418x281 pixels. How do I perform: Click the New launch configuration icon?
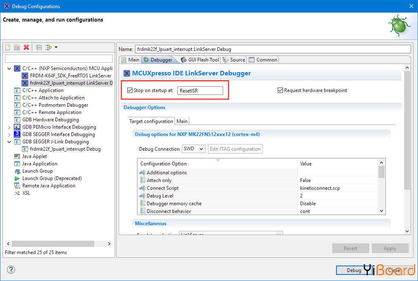pyautogui.click(x=8, y=47)
